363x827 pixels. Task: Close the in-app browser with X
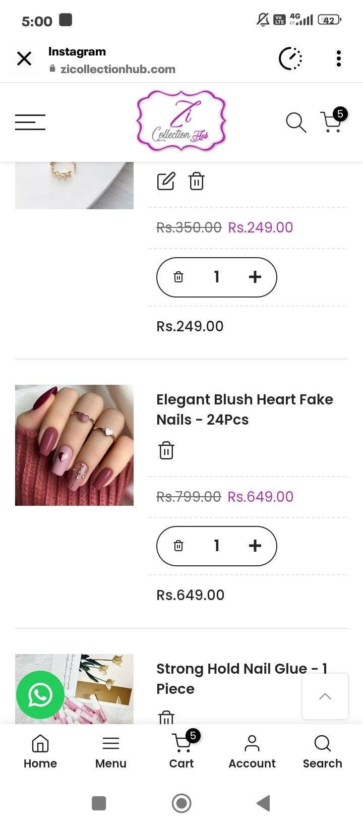(x=24, y=58)
